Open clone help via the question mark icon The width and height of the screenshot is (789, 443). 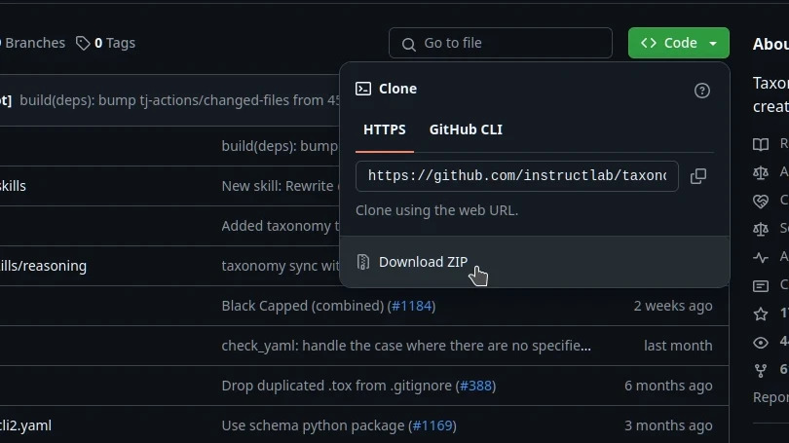tap(702, 90)
